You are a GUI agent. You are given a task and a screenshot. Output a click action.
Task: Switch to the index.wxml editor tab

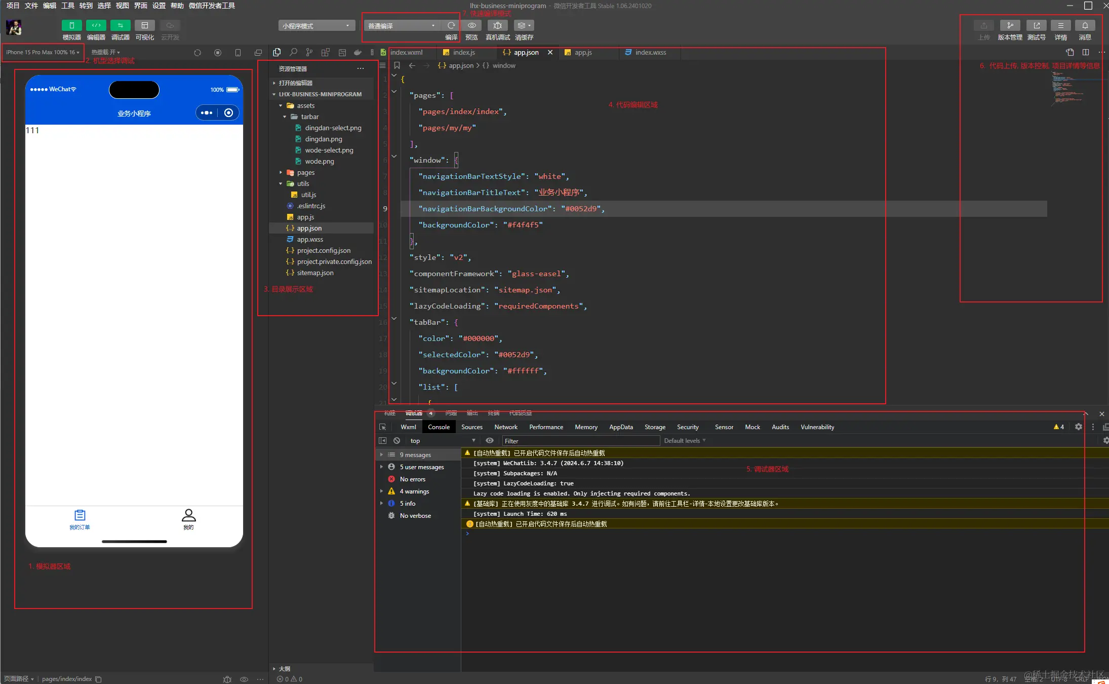point(406,52)
